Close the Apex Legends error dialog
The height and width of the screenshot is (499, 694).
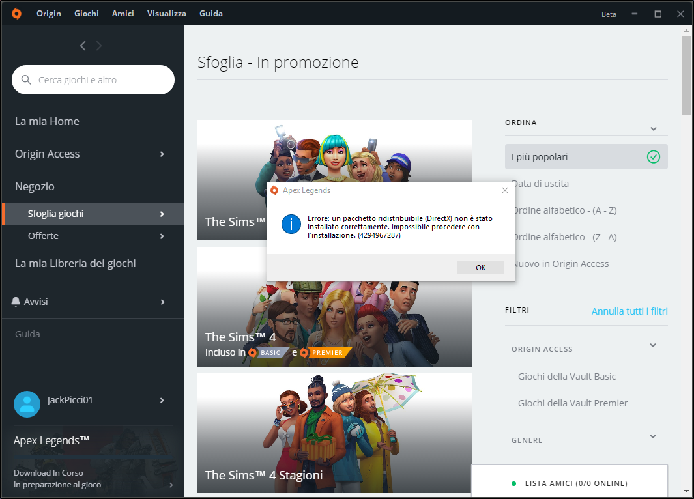(504, 190)
